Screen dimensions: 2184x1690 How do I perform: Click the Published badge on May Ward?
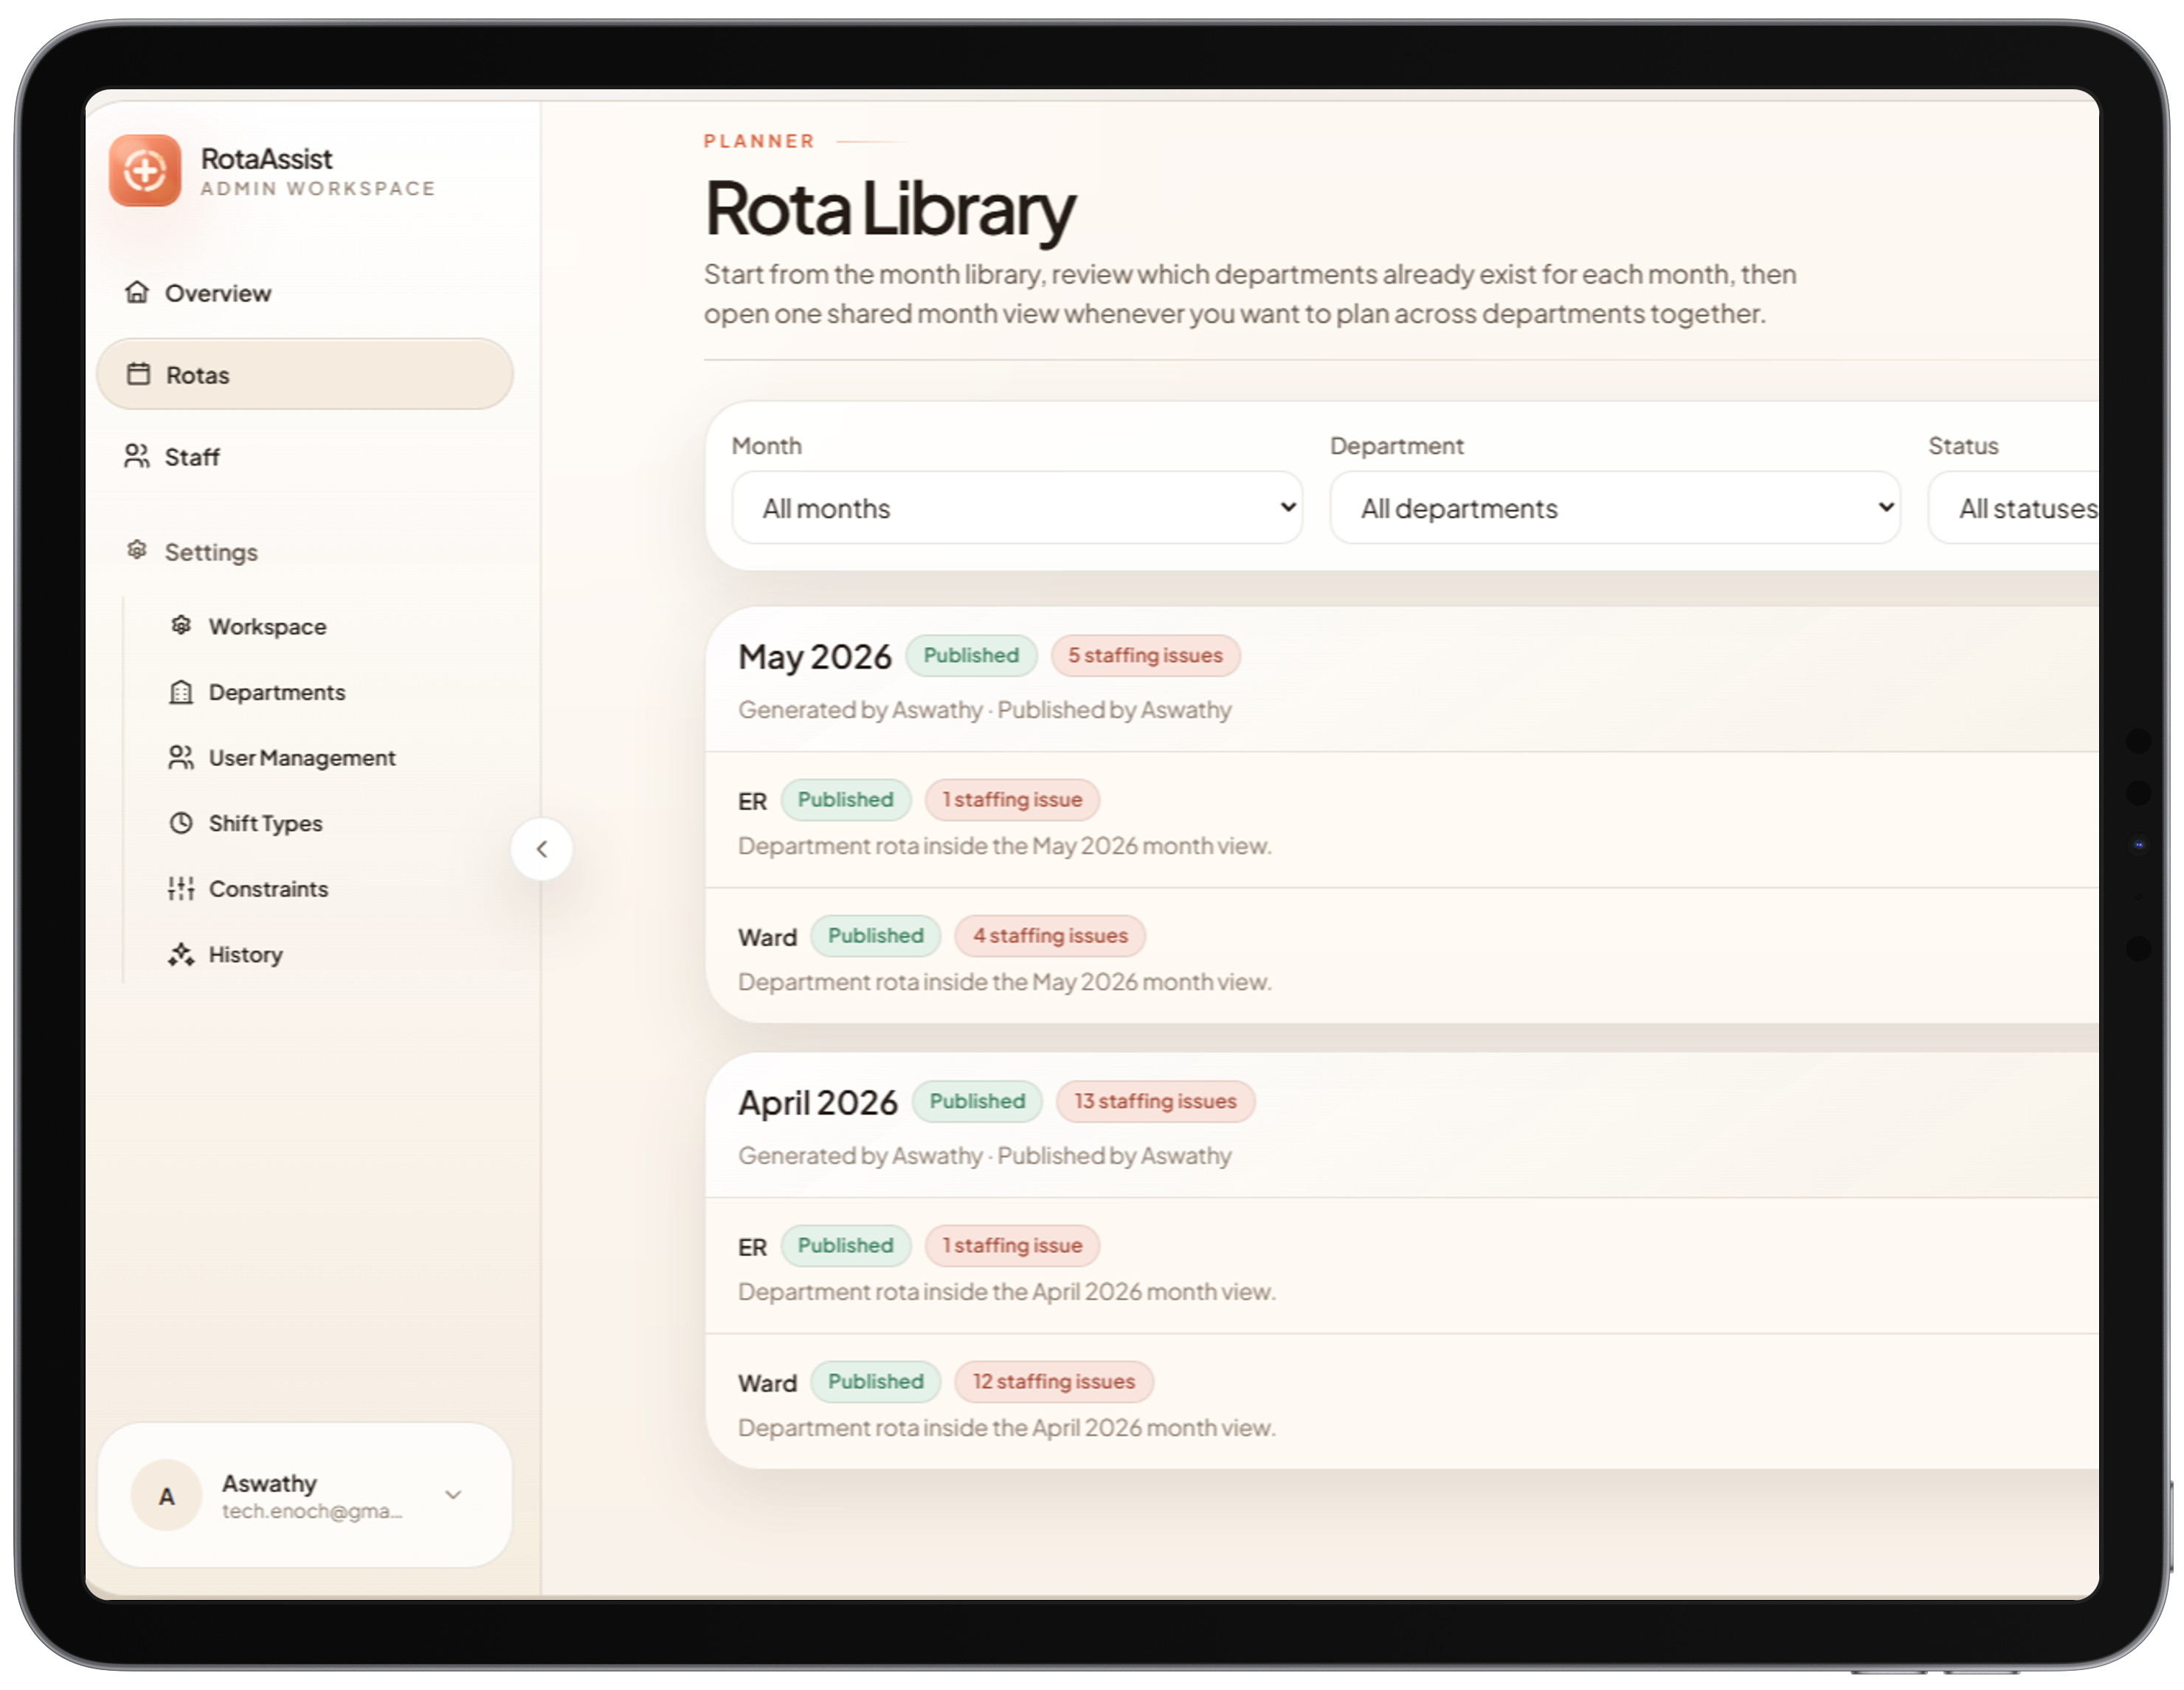coord(875,936)
